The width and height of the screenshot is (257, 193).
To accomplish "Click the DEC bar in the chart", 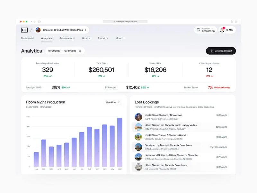I will click(x=120, y=142).
